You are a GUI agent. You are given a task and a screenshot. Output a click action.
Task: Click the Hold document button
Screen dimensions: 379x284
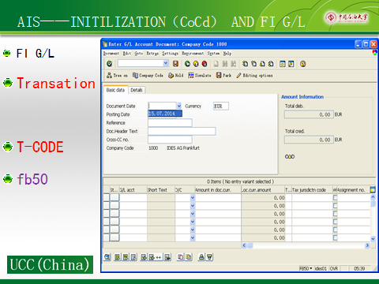176,76
